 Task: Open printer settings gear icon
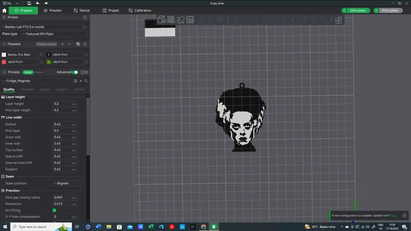(x=85, y=17)
